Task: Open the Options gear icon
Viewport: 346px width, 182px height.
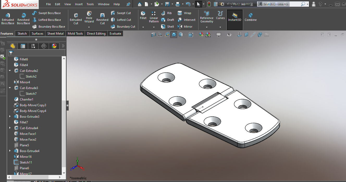Action: 222,4
